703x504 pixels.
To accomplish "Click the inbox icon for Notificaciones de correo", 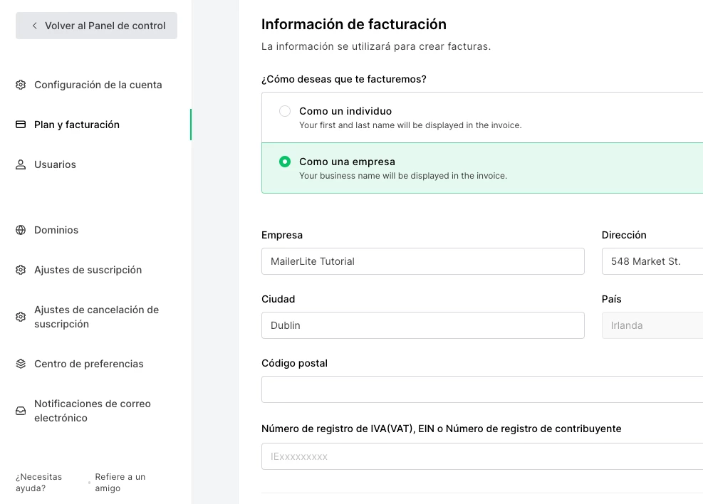I will (21, 411).
